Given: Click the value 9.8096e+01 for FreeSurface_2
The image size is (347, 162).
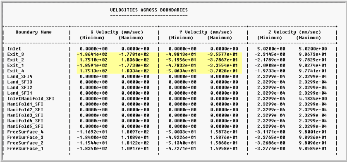Looking at the screenshot, I should 313,143.
